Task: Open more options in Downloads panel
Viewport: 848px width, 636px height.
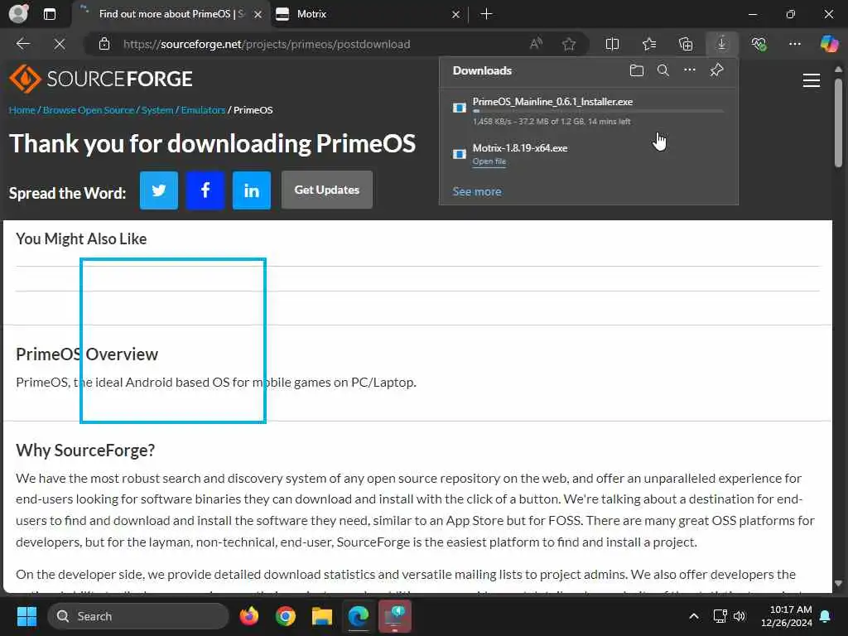Action: point(690,70)
